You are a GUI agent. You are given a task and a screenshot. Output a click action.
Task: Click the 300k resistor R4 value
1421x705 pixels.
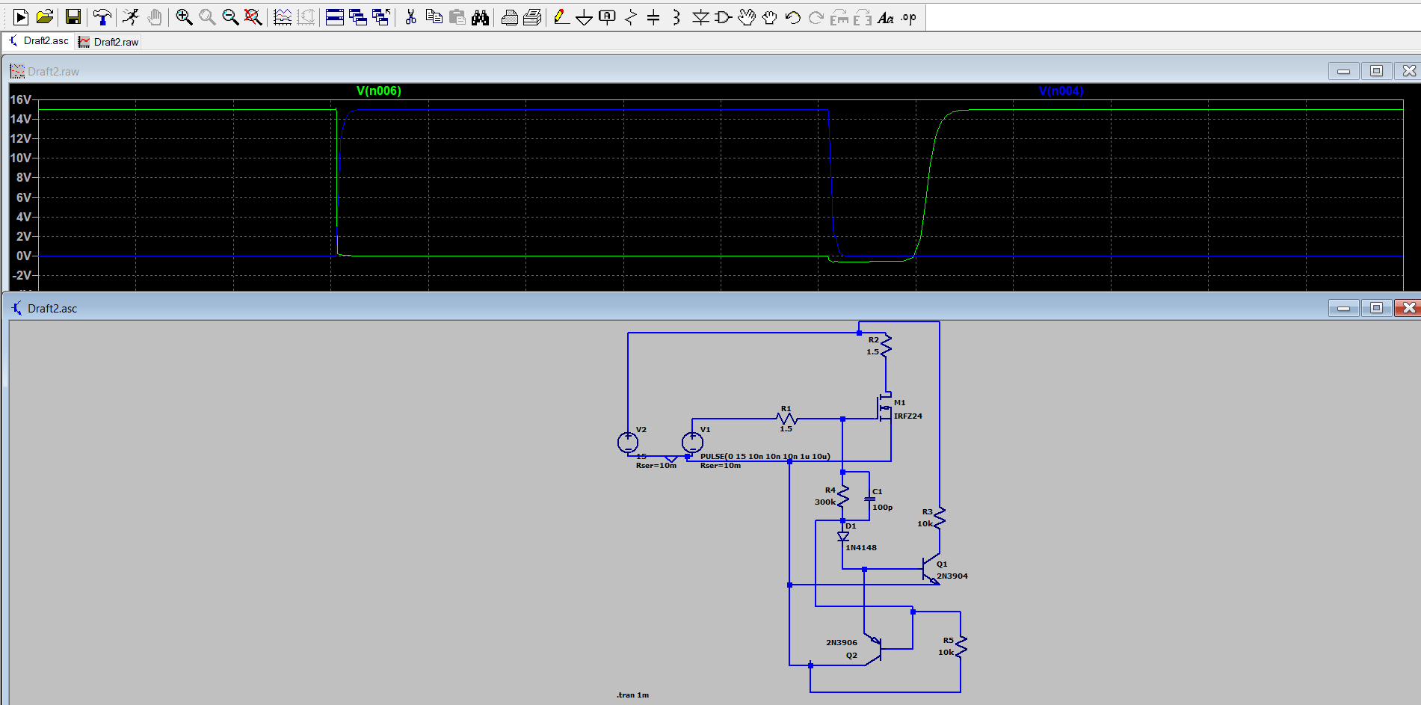click(x=825, y=502)
